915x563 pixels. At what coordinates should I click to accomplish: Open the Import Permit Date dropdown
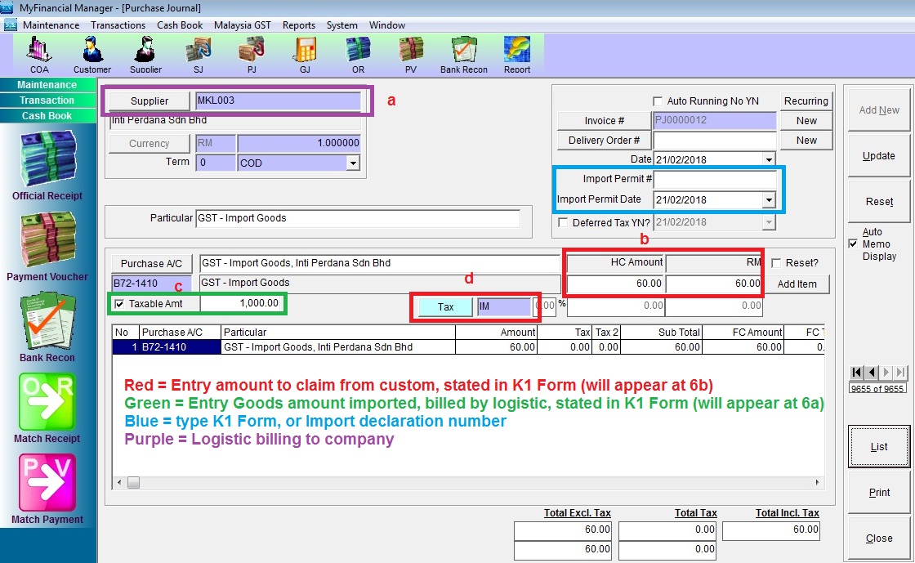tap(768, 199)
